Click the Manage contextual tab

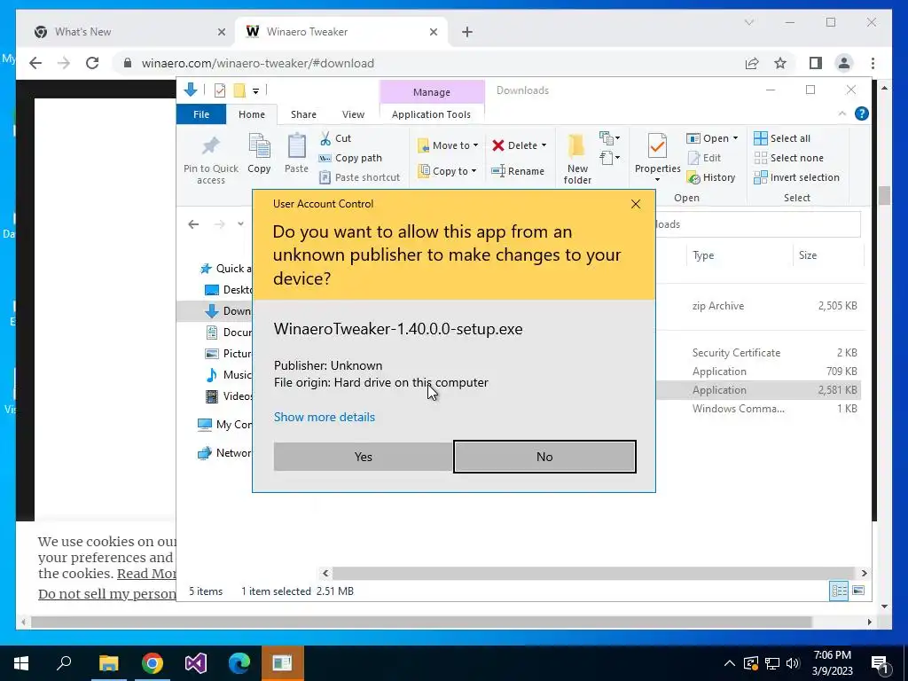click(x=432, y=92)
